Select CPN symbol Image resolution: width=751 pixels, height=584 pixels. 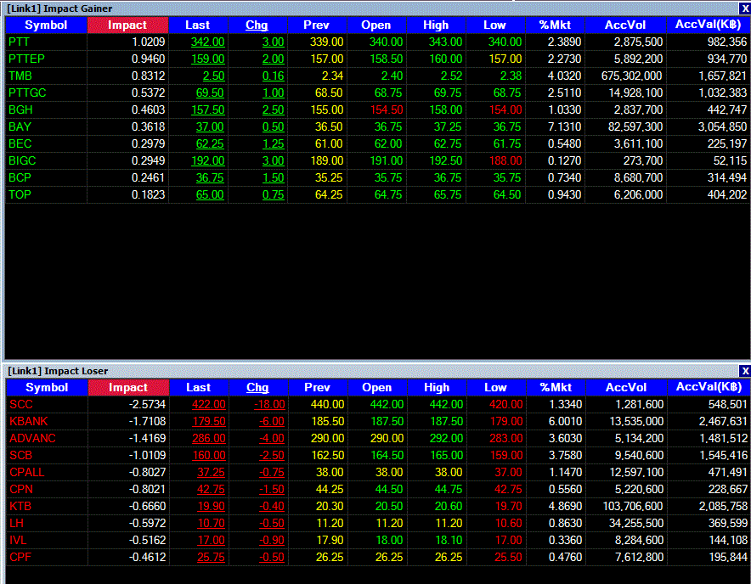point(21,490)
